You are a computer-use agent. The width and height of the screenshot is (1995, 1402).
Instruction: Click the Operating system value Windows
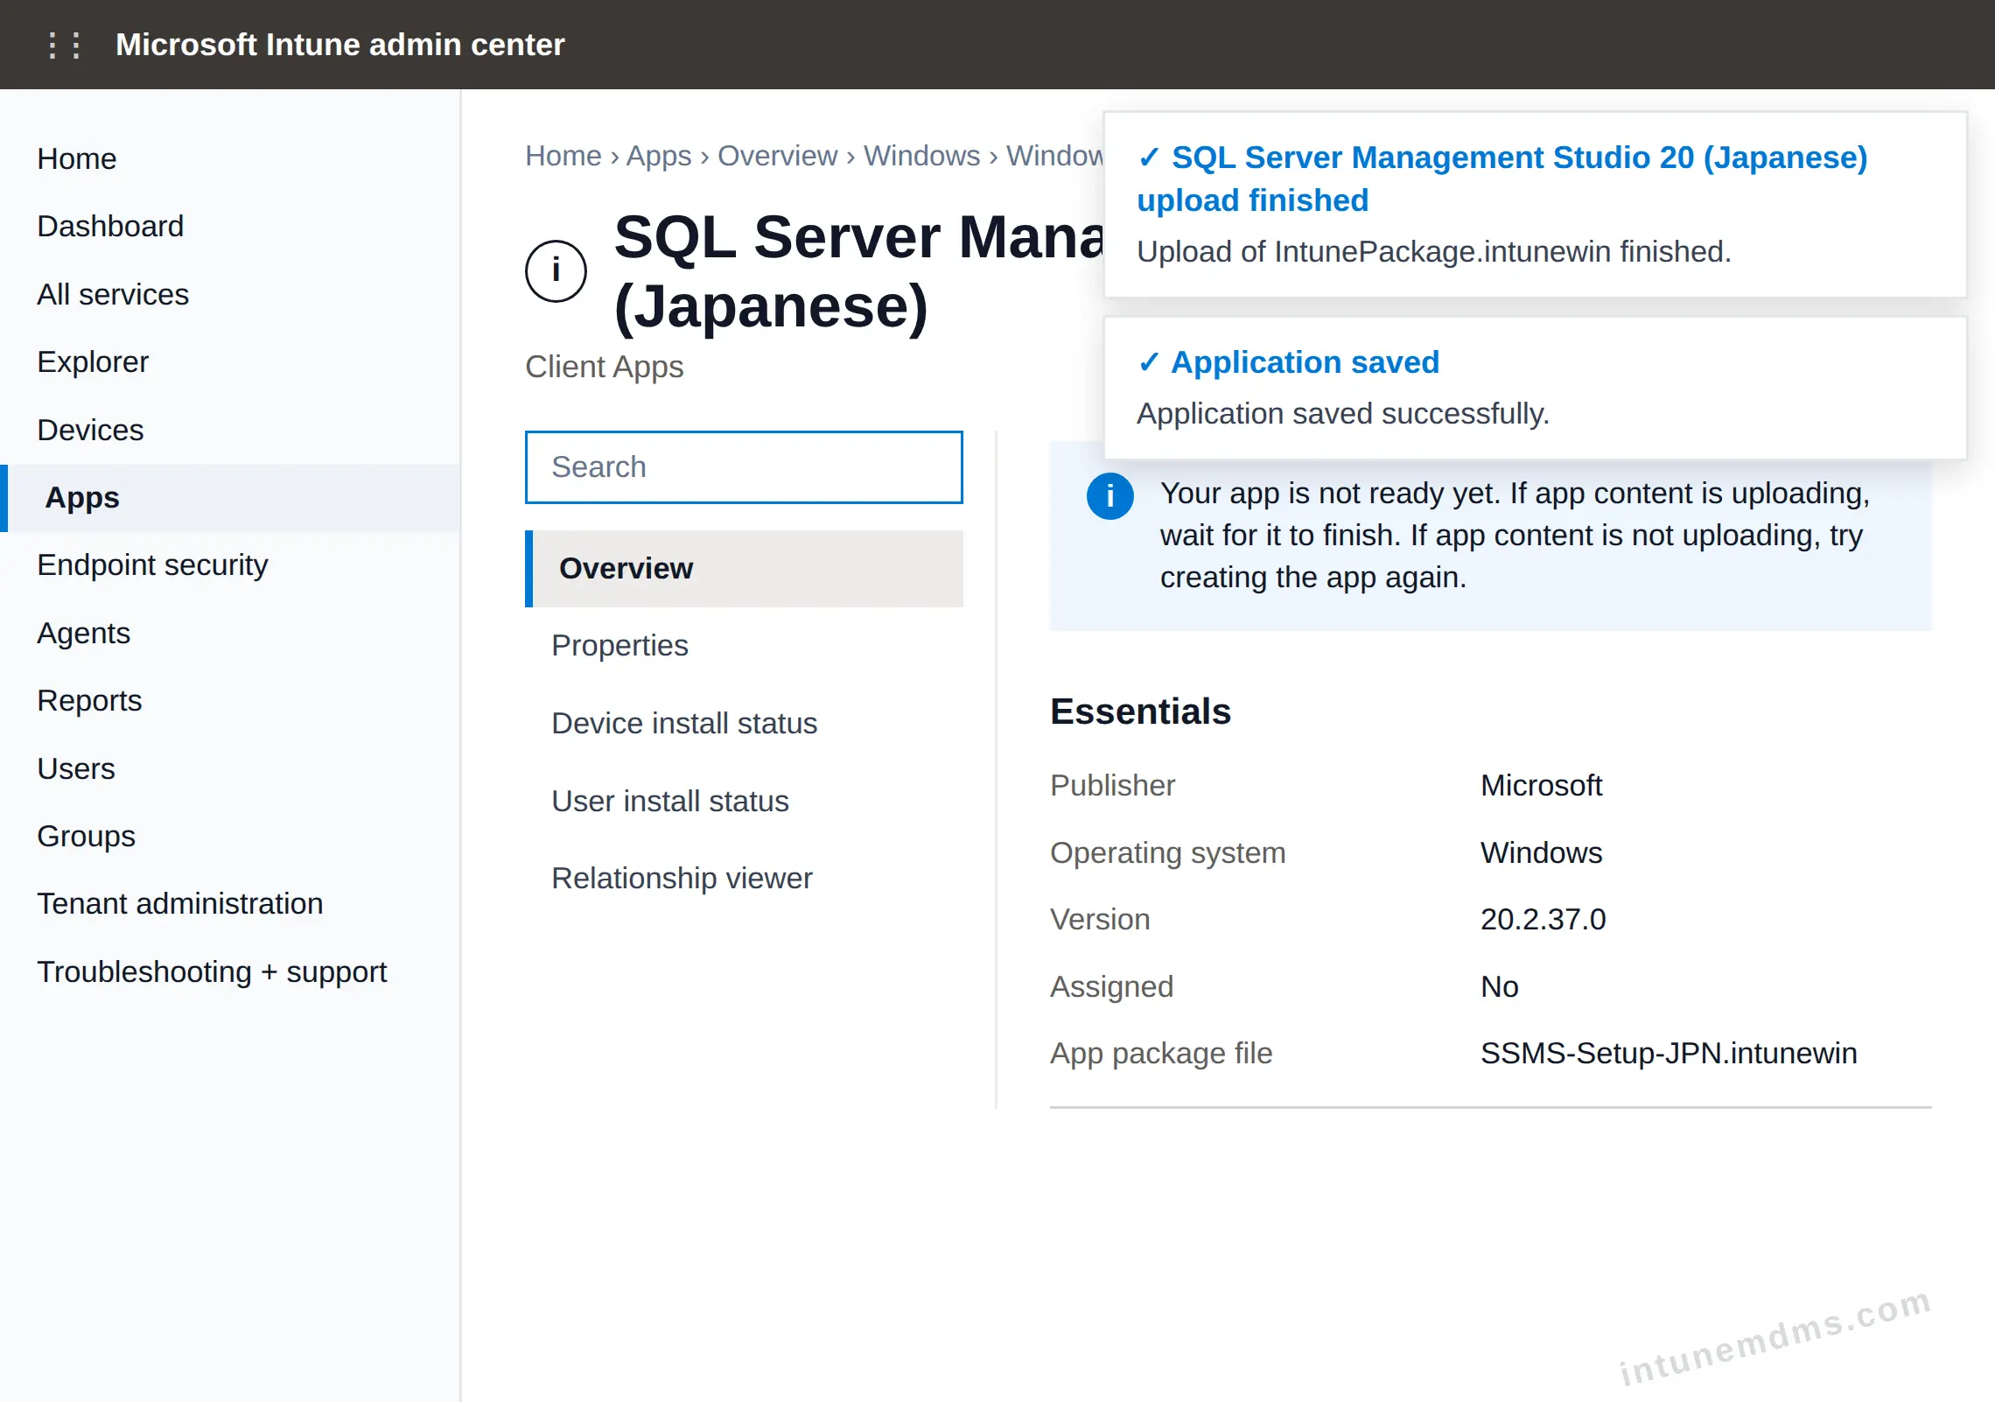click(x=1541, y=852)
